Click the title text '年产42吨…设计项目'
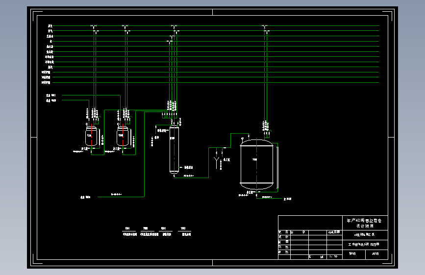This screenshot has height=275, width=425. (x=365, y=223)
